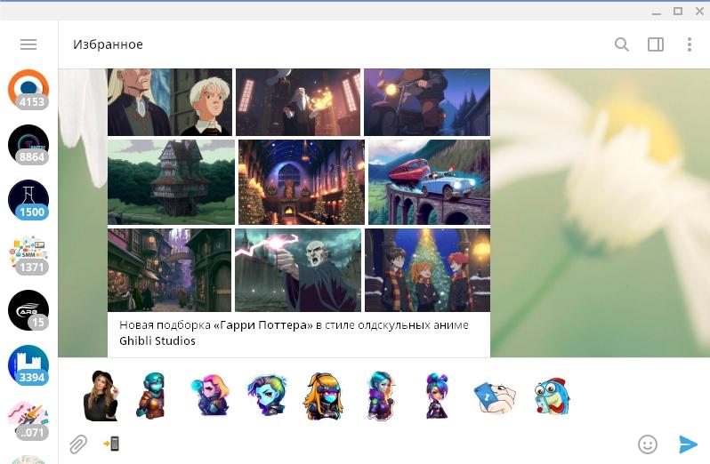Image resolution: width=710 pixels, height=464 pixels.
Task: Open the three-dot chat options menu
Action: point(690,44)
